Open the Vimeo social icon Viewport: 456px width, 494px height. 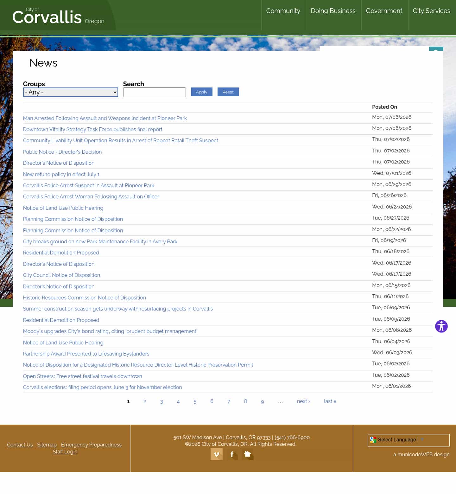coord(217,454)
